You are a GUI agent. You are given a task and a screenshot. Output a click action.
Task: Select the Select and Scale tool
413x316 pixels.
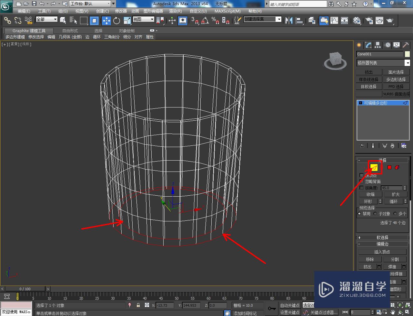(x=127, y=21)
